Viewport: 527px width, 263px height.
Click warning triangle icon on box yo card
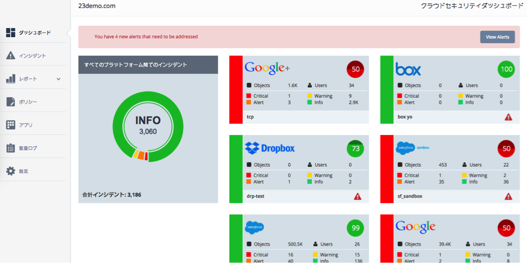click(x=508, y=117)
